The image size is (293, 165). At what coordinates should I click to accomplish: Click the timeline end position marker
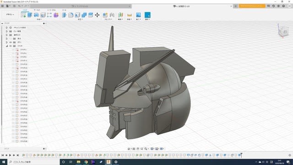click(241, 155)
